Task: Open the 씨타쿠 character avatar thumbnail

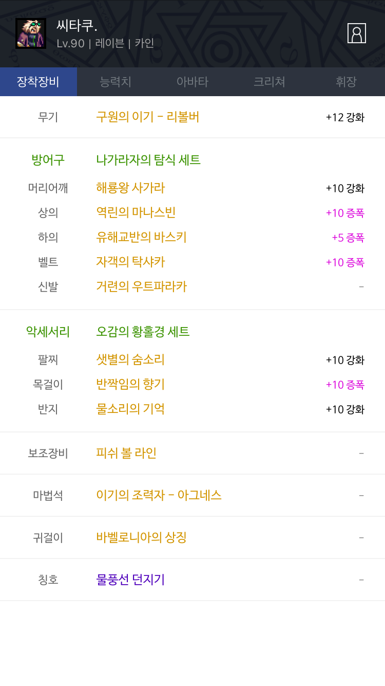Action: click(x=31, y=33)
